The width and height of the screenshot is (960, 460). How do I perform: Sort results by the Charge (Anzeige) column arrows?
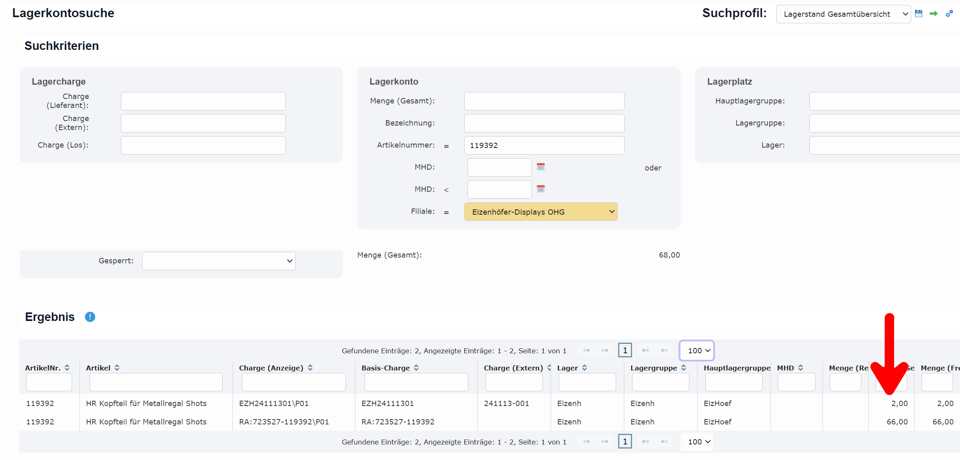tap(310, 368)
